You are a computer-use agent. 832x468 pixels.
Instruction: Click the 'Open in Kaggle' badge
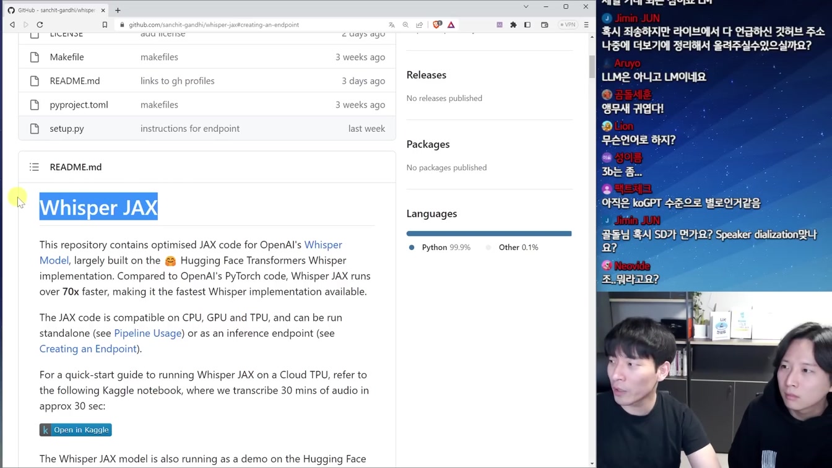click(x=76, y=430)
